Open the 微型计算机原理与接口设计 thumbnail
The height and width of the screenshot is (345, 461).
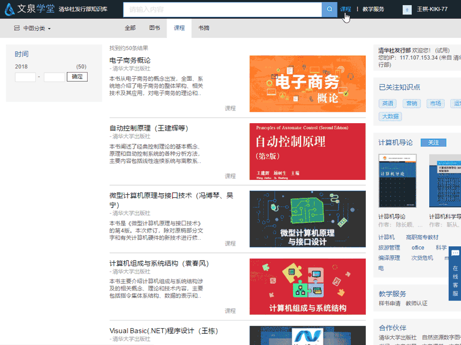click(307, 219)
